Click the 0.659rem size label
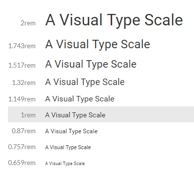This screenshot has width=194, height=180. tap(22, 163)
